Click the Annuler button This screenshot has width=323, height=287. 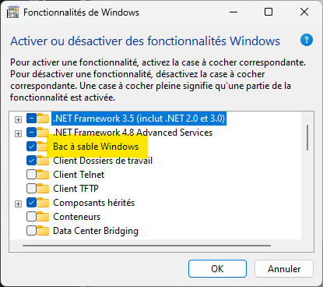pos(284,269)
